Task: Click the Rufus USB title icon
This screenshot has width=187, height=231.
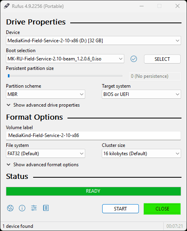Action: pos(7,6)
